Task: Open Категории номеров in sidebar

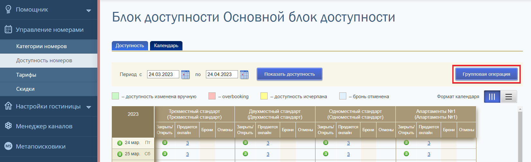Action: coord(49,47)
